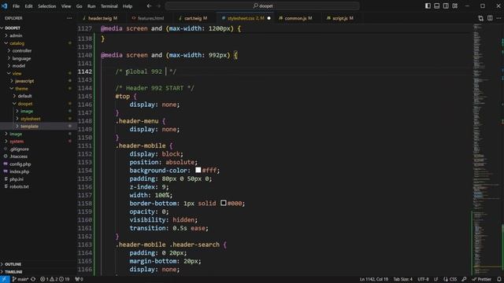Change the UTF-8 encoding

click(x=423, y=279)
